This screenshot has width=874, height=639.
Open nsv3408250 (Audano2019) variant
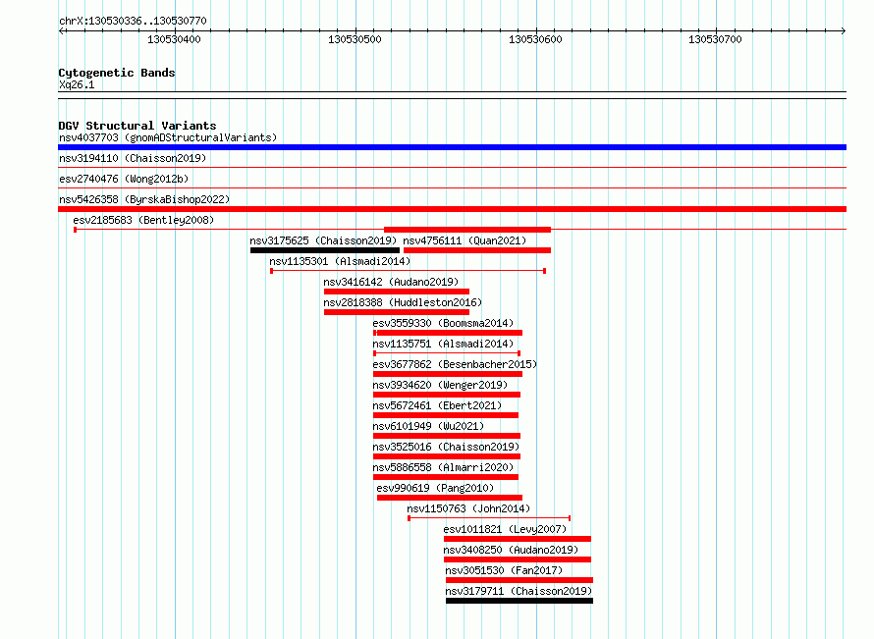pos(511,550)
